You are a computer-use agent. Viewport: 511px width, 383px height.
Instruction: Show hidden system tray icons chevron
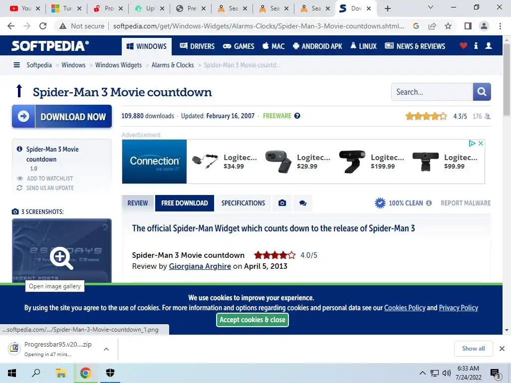[x=422, y=373]
